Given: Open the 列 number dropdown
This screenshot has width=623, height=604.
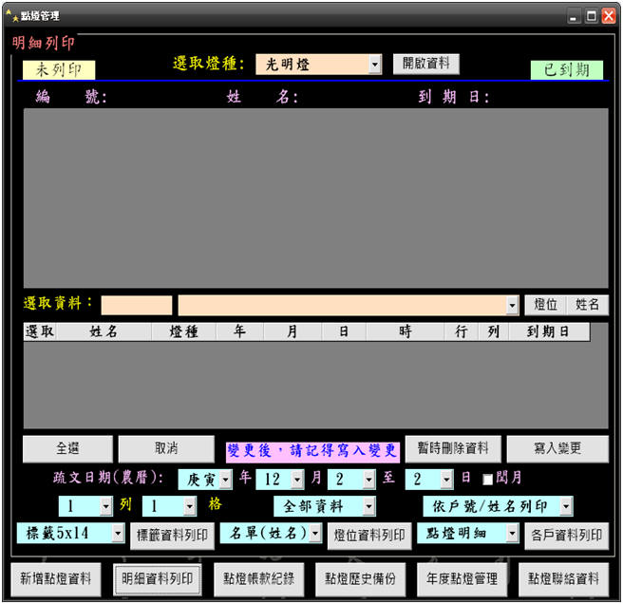Looking at the screenshot, I should click(x=105, y=506).
